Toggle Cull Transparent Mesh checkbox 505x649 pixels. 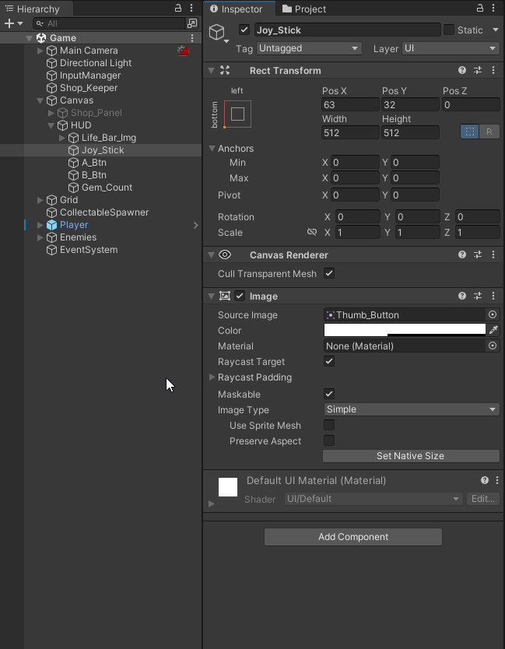coord(329,273)
